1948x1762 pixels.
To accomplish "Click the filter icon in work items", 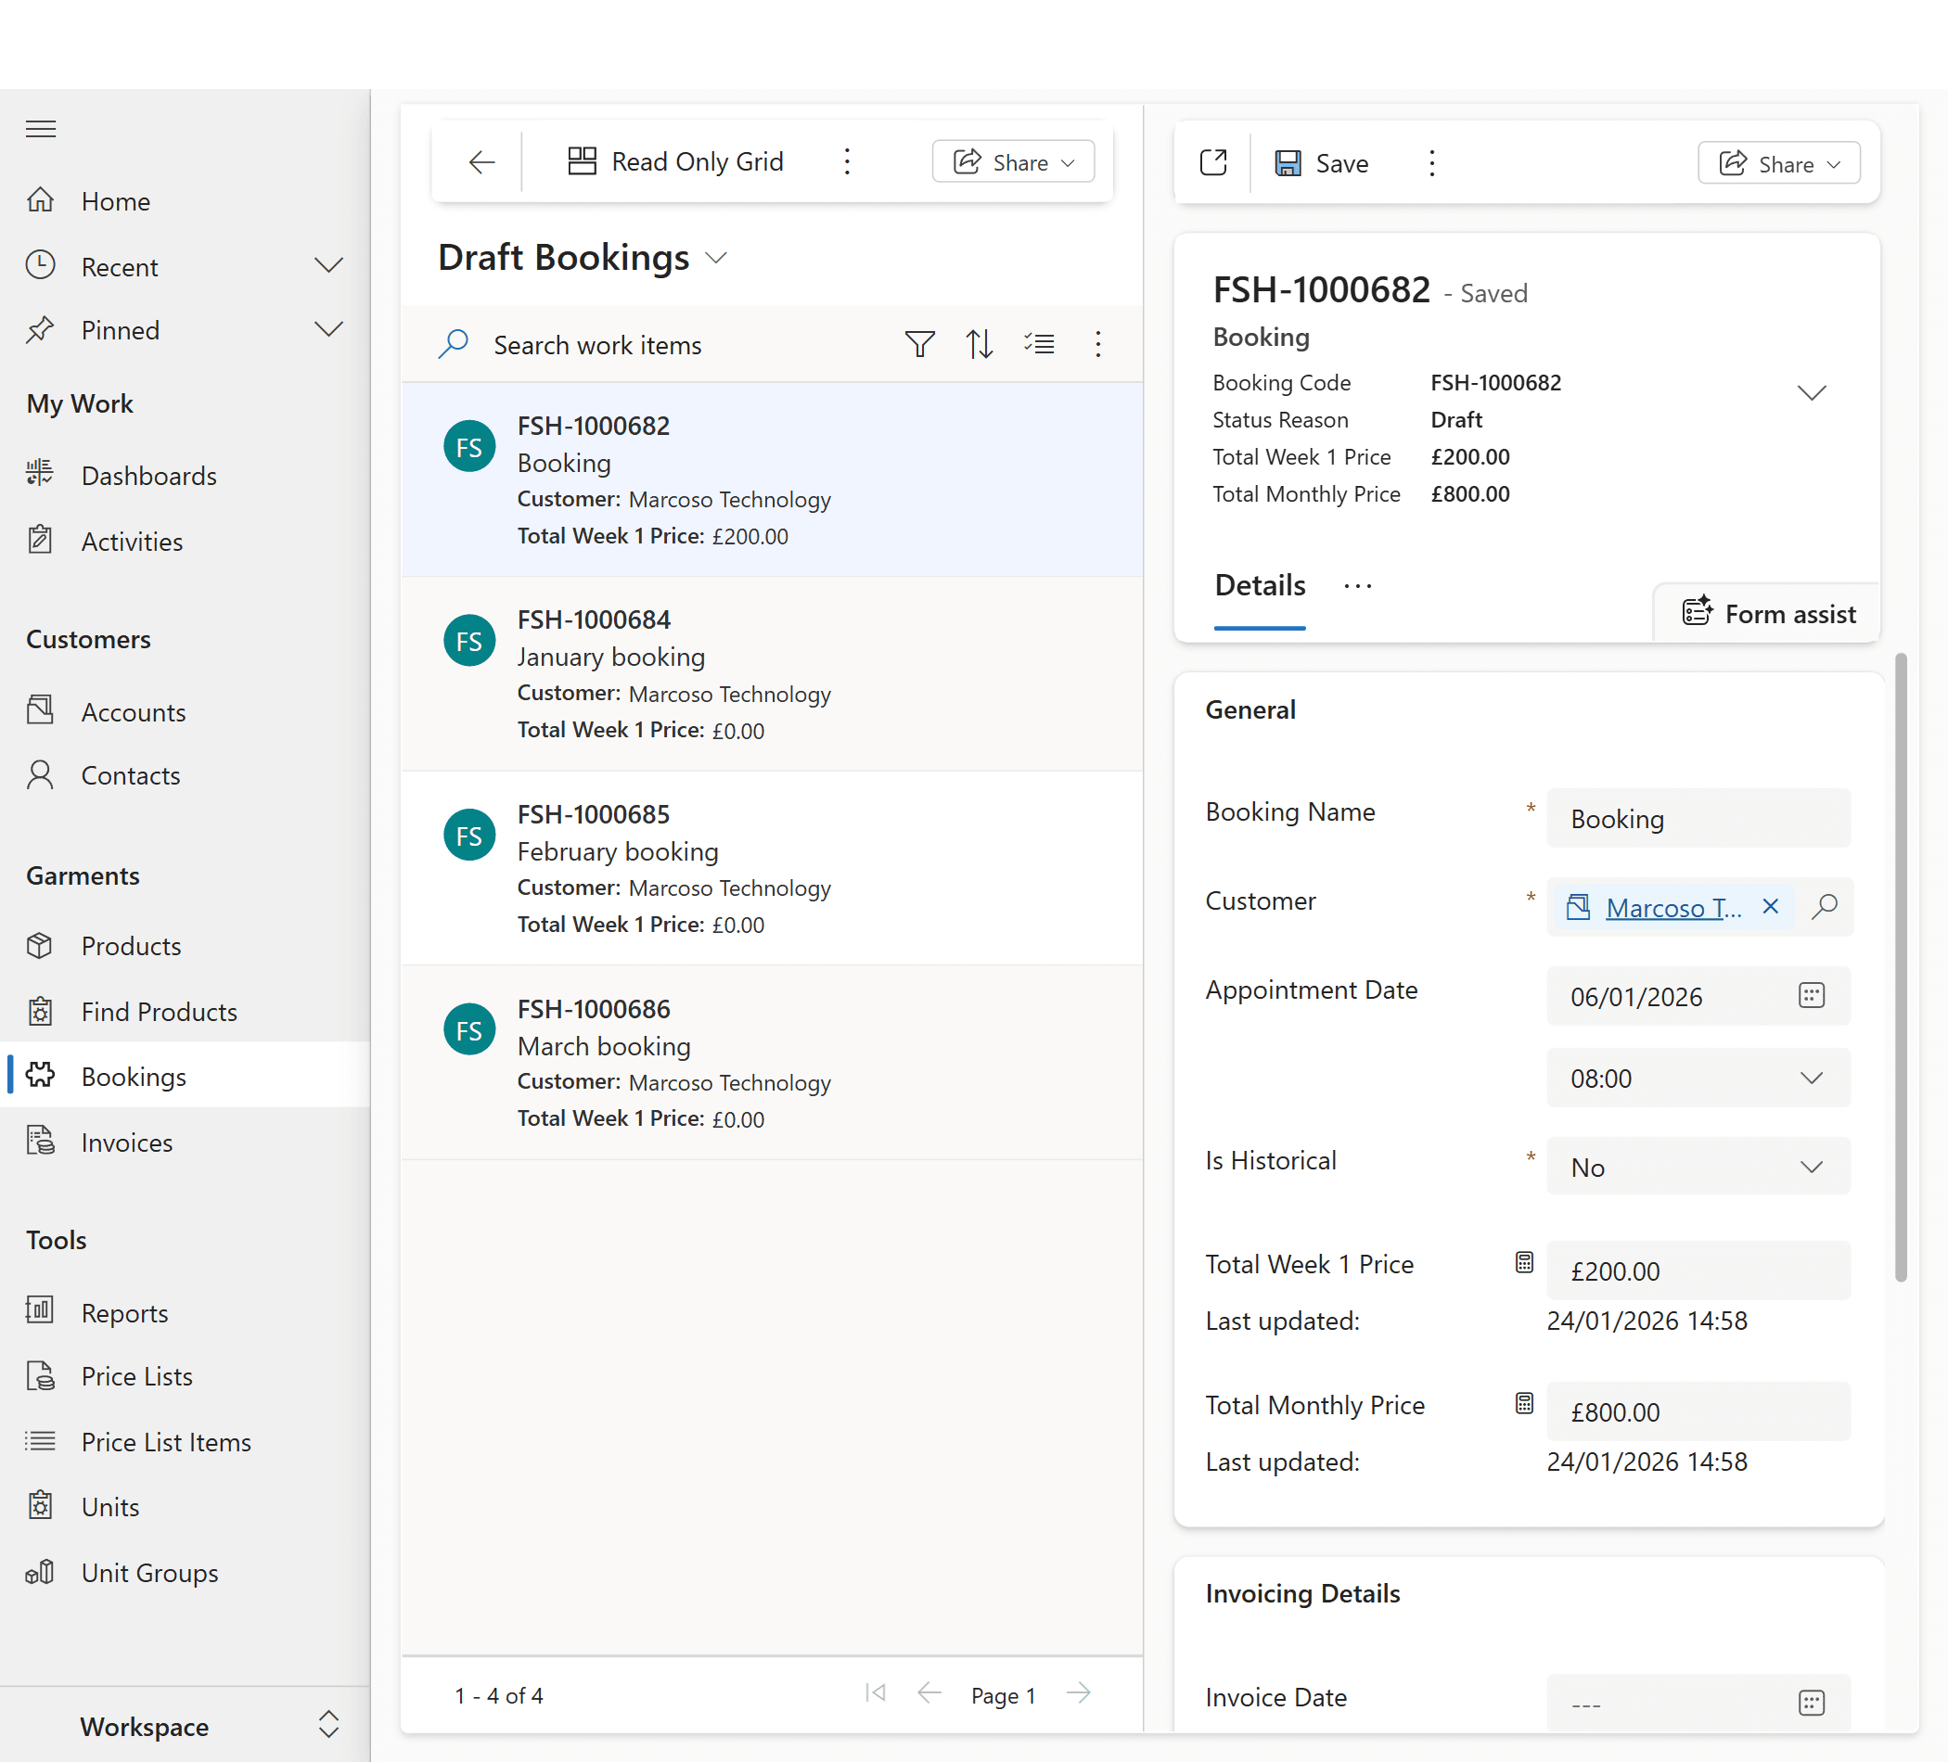I will point(919,344).
